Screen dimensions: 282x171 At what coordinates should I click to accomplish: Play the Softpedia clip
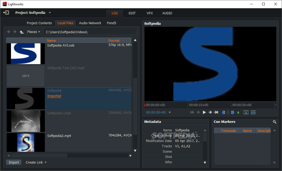[x=204, y=112]
